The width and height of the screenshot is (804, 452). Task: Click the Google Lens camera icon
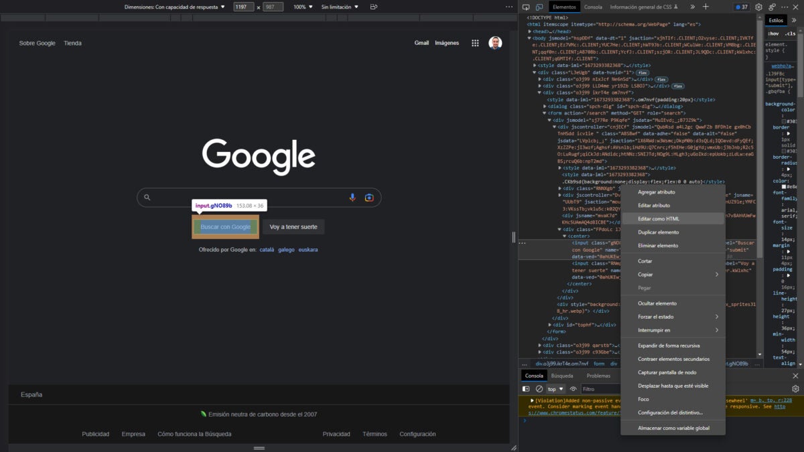point(368,198)
